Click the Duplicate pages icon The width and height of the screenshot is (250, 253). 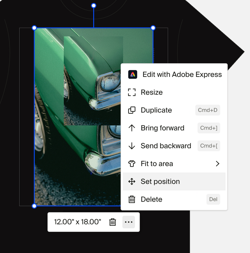(x=132, y=110)
